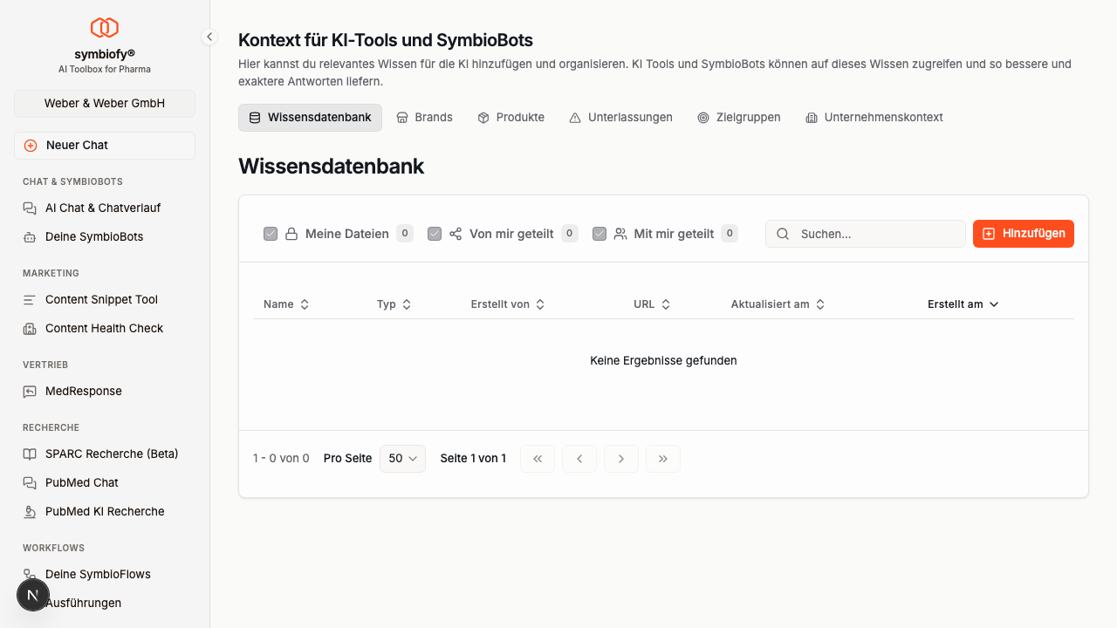The image size is (1117, 628).
Task: Open the PubMed Chat tool
Action: pos(81,482)
